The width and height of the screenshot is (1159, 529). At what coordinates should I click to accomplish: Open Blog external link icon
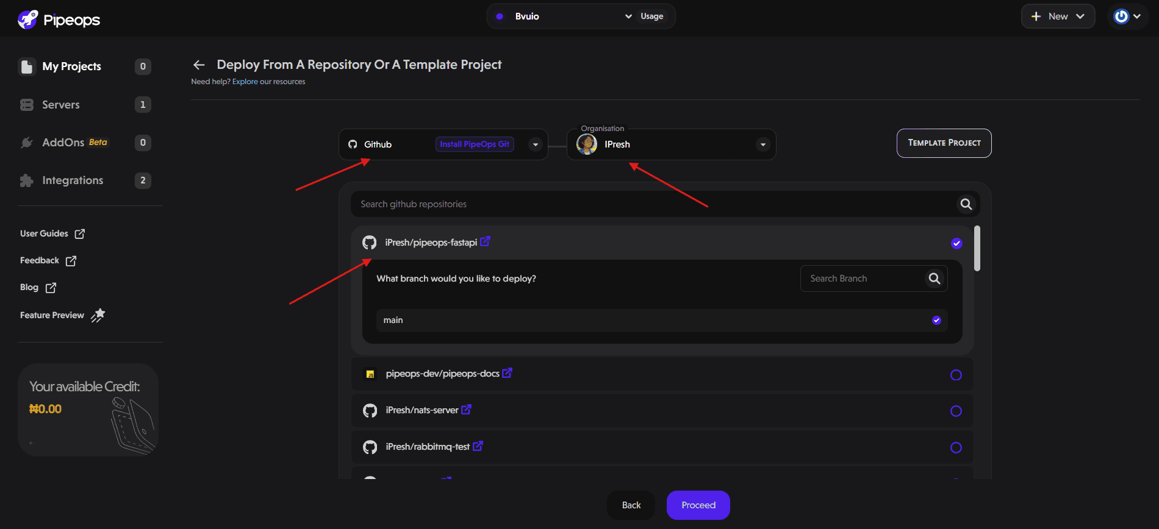click(x=51, y=288)
